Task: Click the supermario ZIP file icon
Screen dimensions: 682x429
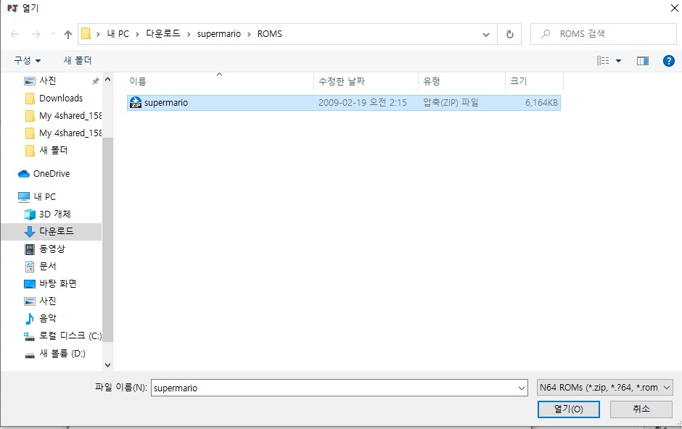Action: tap(135, 102)
